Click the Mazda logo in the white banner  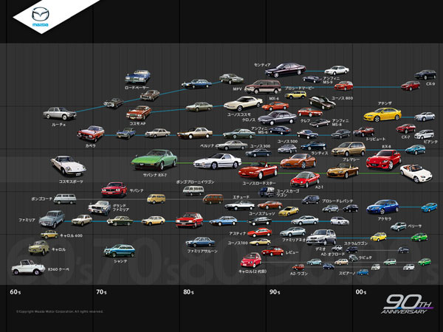tap(41, 16)
